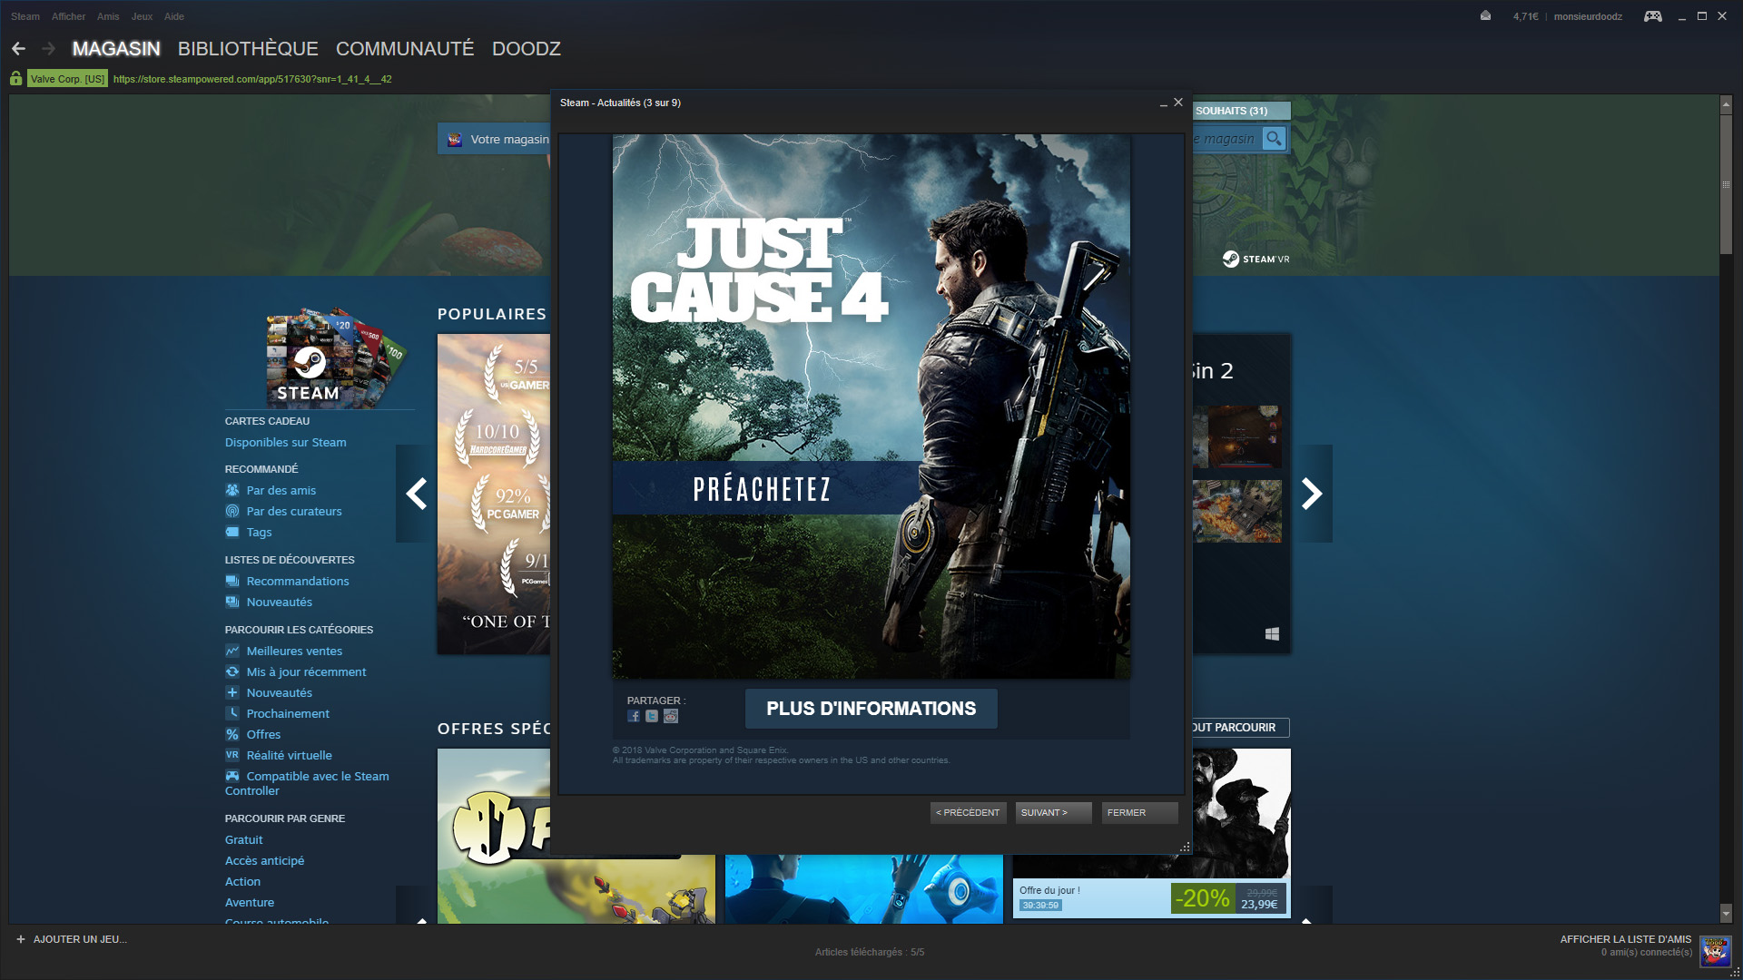
Task: Click the Tags icon in sidebar
Action: tap(232, 532)
